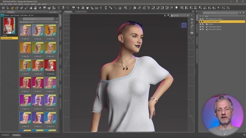
Task: Click the blue product icon in Products pane
Action: click(x=2, y=15)
